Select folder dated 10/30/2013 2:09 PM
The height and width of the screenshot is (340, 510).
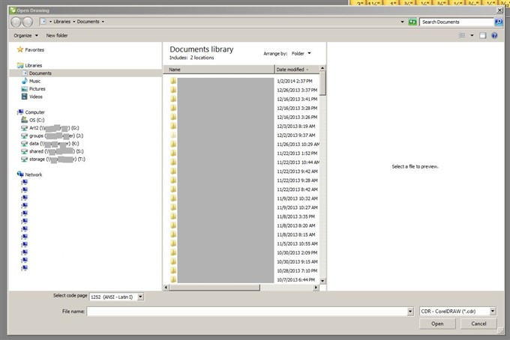pyautogui.click(x=241, y=252)
